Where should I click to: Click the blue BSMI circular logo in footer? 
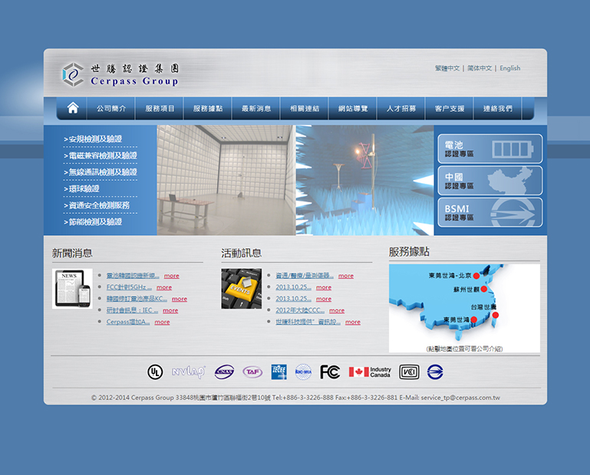(435, 372)
